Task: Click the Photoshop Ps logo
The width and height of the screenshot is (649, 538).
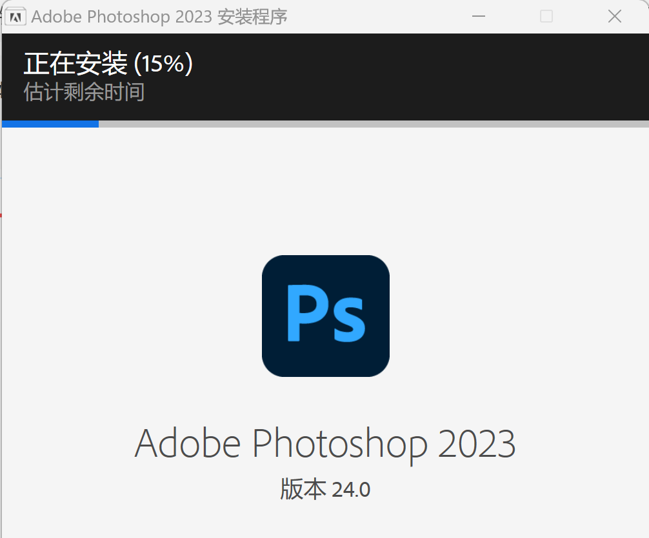Action: 326,316
